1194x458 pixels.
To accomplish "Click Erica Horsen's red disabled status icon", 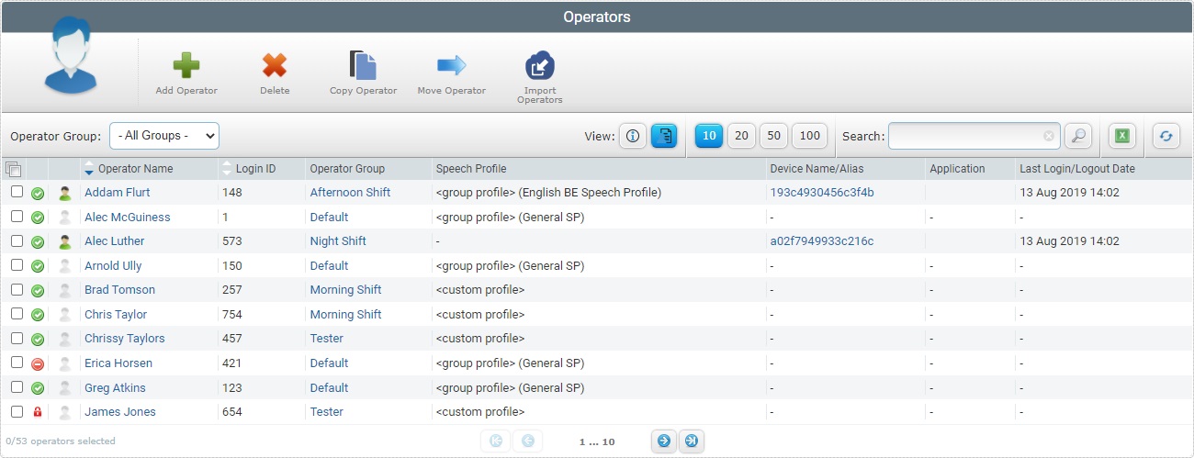I will click(38, 363).
